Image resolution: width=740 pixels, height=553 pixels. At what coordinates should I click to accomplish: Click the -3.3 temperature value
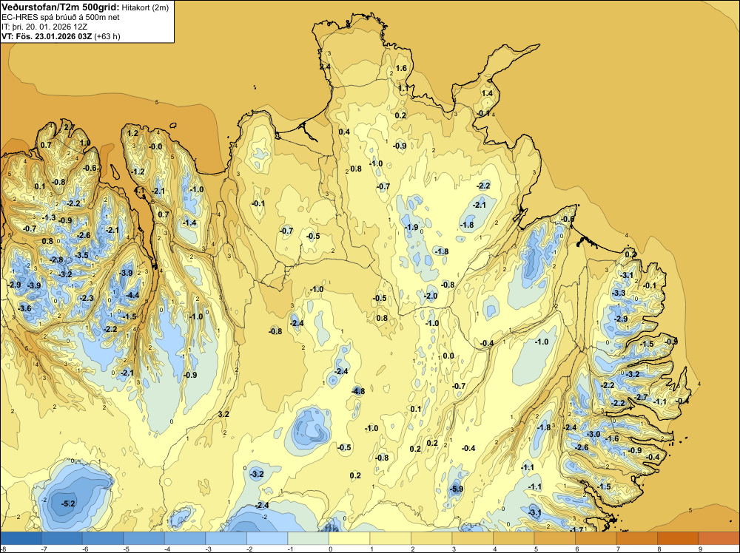[x=618, y=294]
